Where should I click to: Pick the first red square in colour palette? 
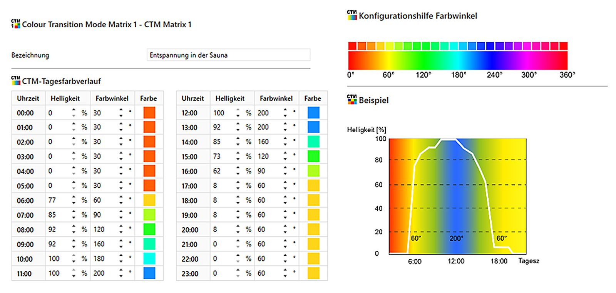click(x=352, y=46)
